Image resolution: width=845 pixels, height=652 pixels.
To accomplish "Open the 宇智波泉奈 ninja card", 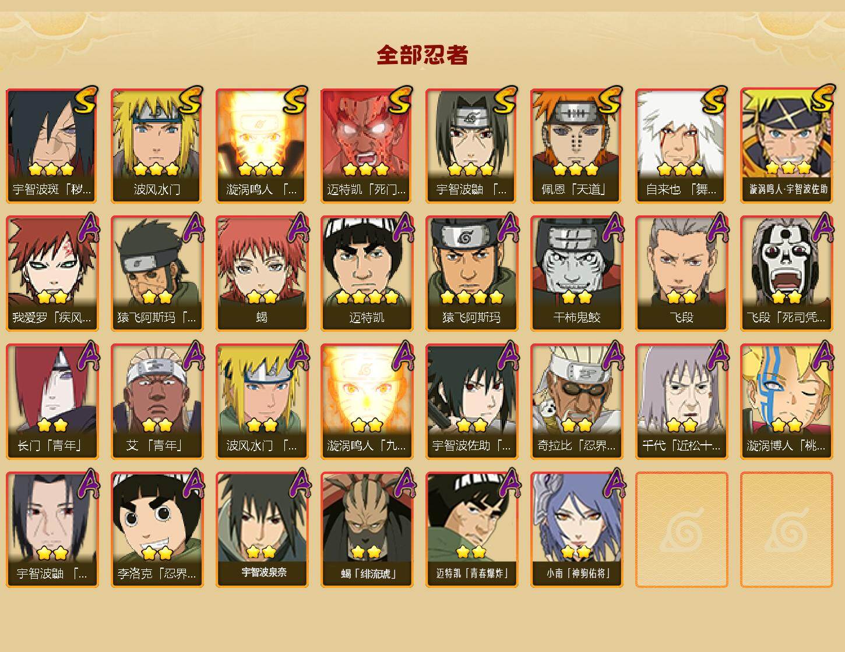I will point(262,530).
